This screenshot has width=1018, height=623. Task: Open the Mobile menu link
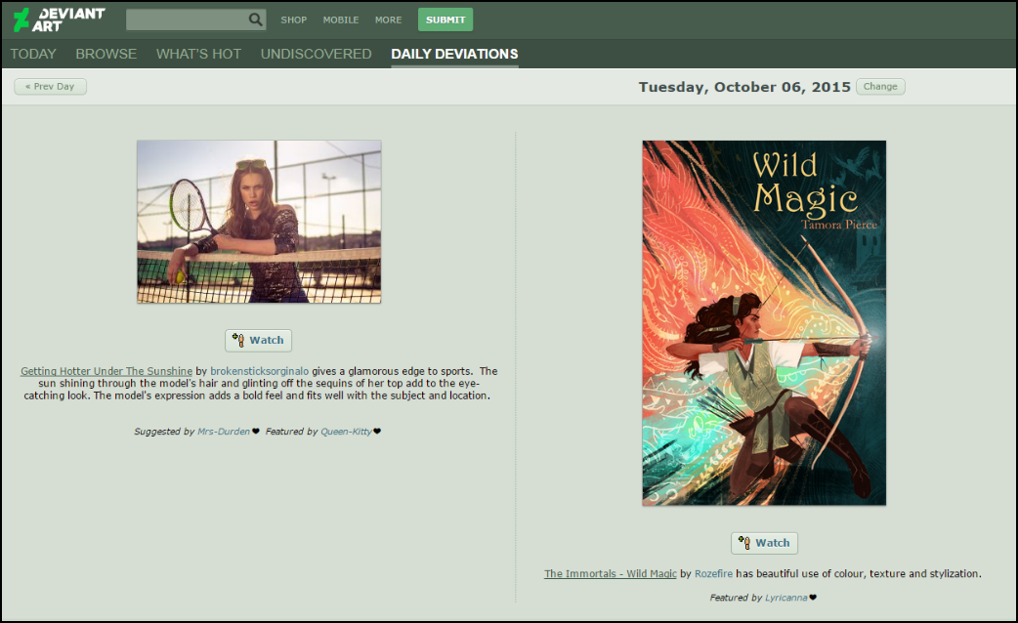341,20
